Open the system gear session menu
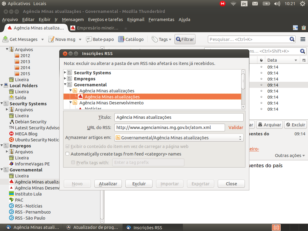Viewport: 308px width, 231px height. pyautogui.click(x=303, y=4)
